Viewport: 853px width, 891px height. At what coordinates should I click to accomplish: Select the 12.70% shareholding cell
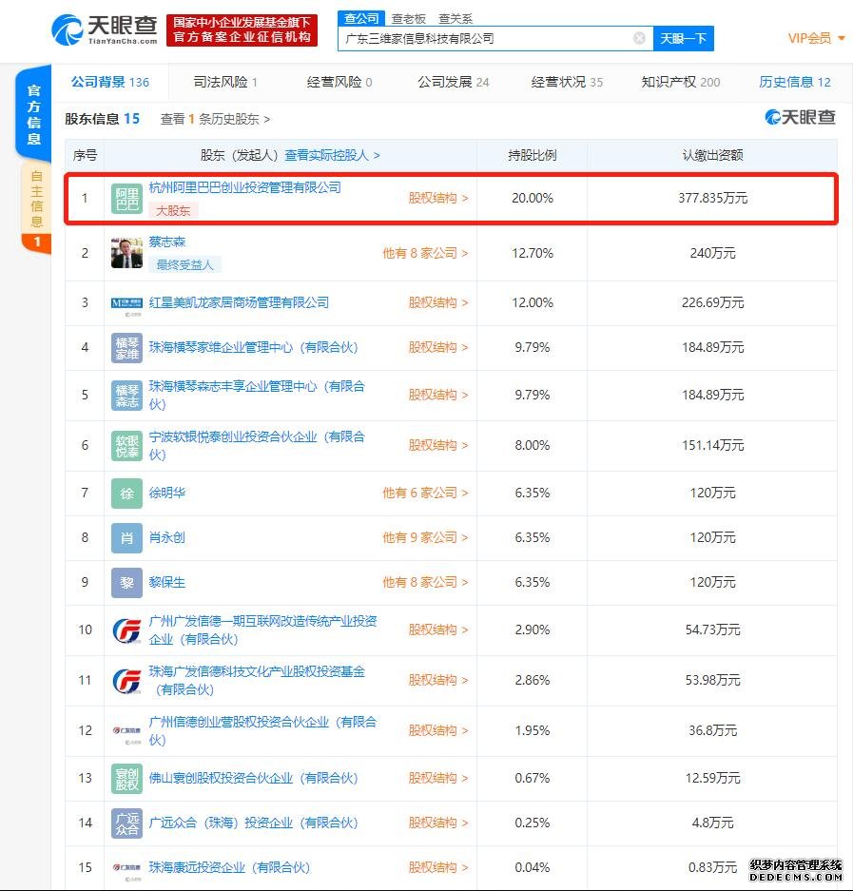533,254
